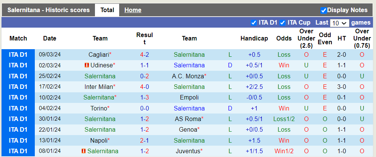
Task: Click ITA D1 league label for 09/03/24 match
Action: 18,54
